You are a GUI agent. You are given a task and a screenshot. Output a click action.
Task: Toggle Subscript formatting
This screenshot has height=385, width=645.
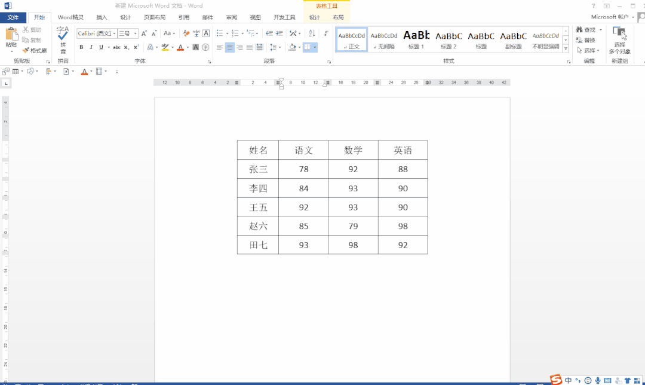[126, 47]
